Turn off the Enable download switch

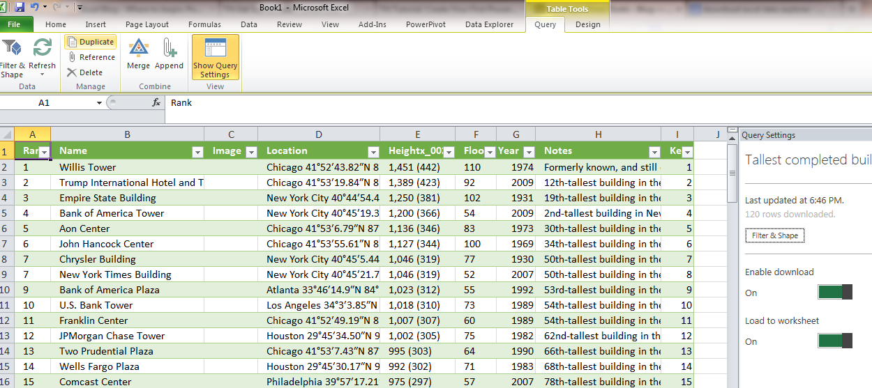pos(835,292)
